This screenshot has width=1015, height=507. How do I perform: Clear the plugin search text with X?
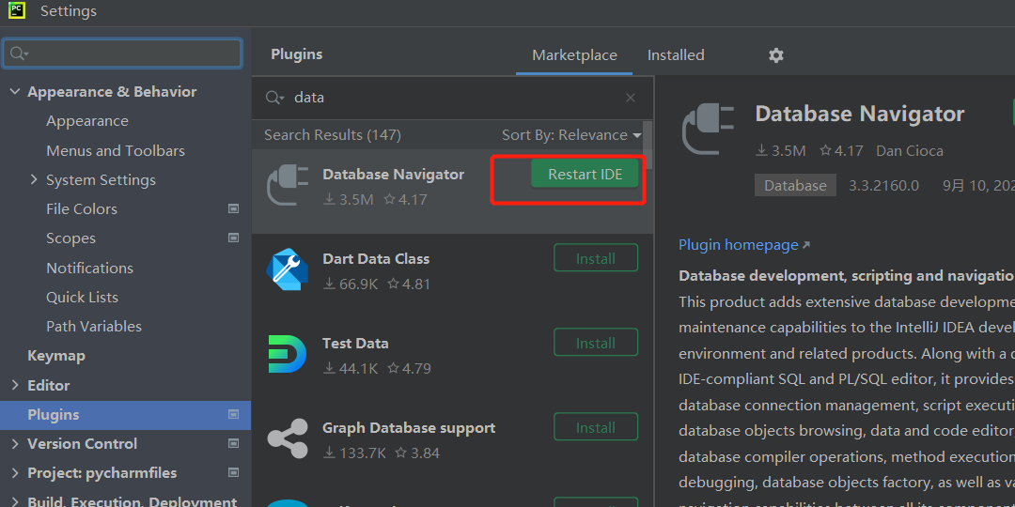[631, 98]
